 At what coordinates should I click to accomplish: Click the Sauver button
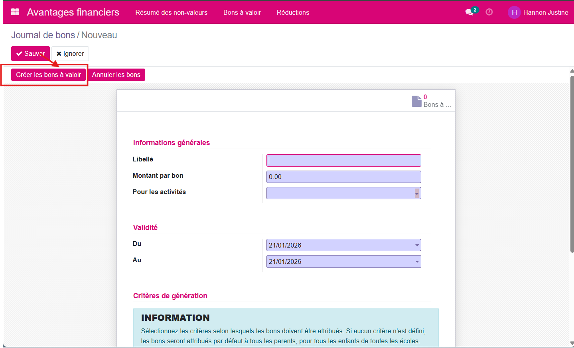pos(30,53)
